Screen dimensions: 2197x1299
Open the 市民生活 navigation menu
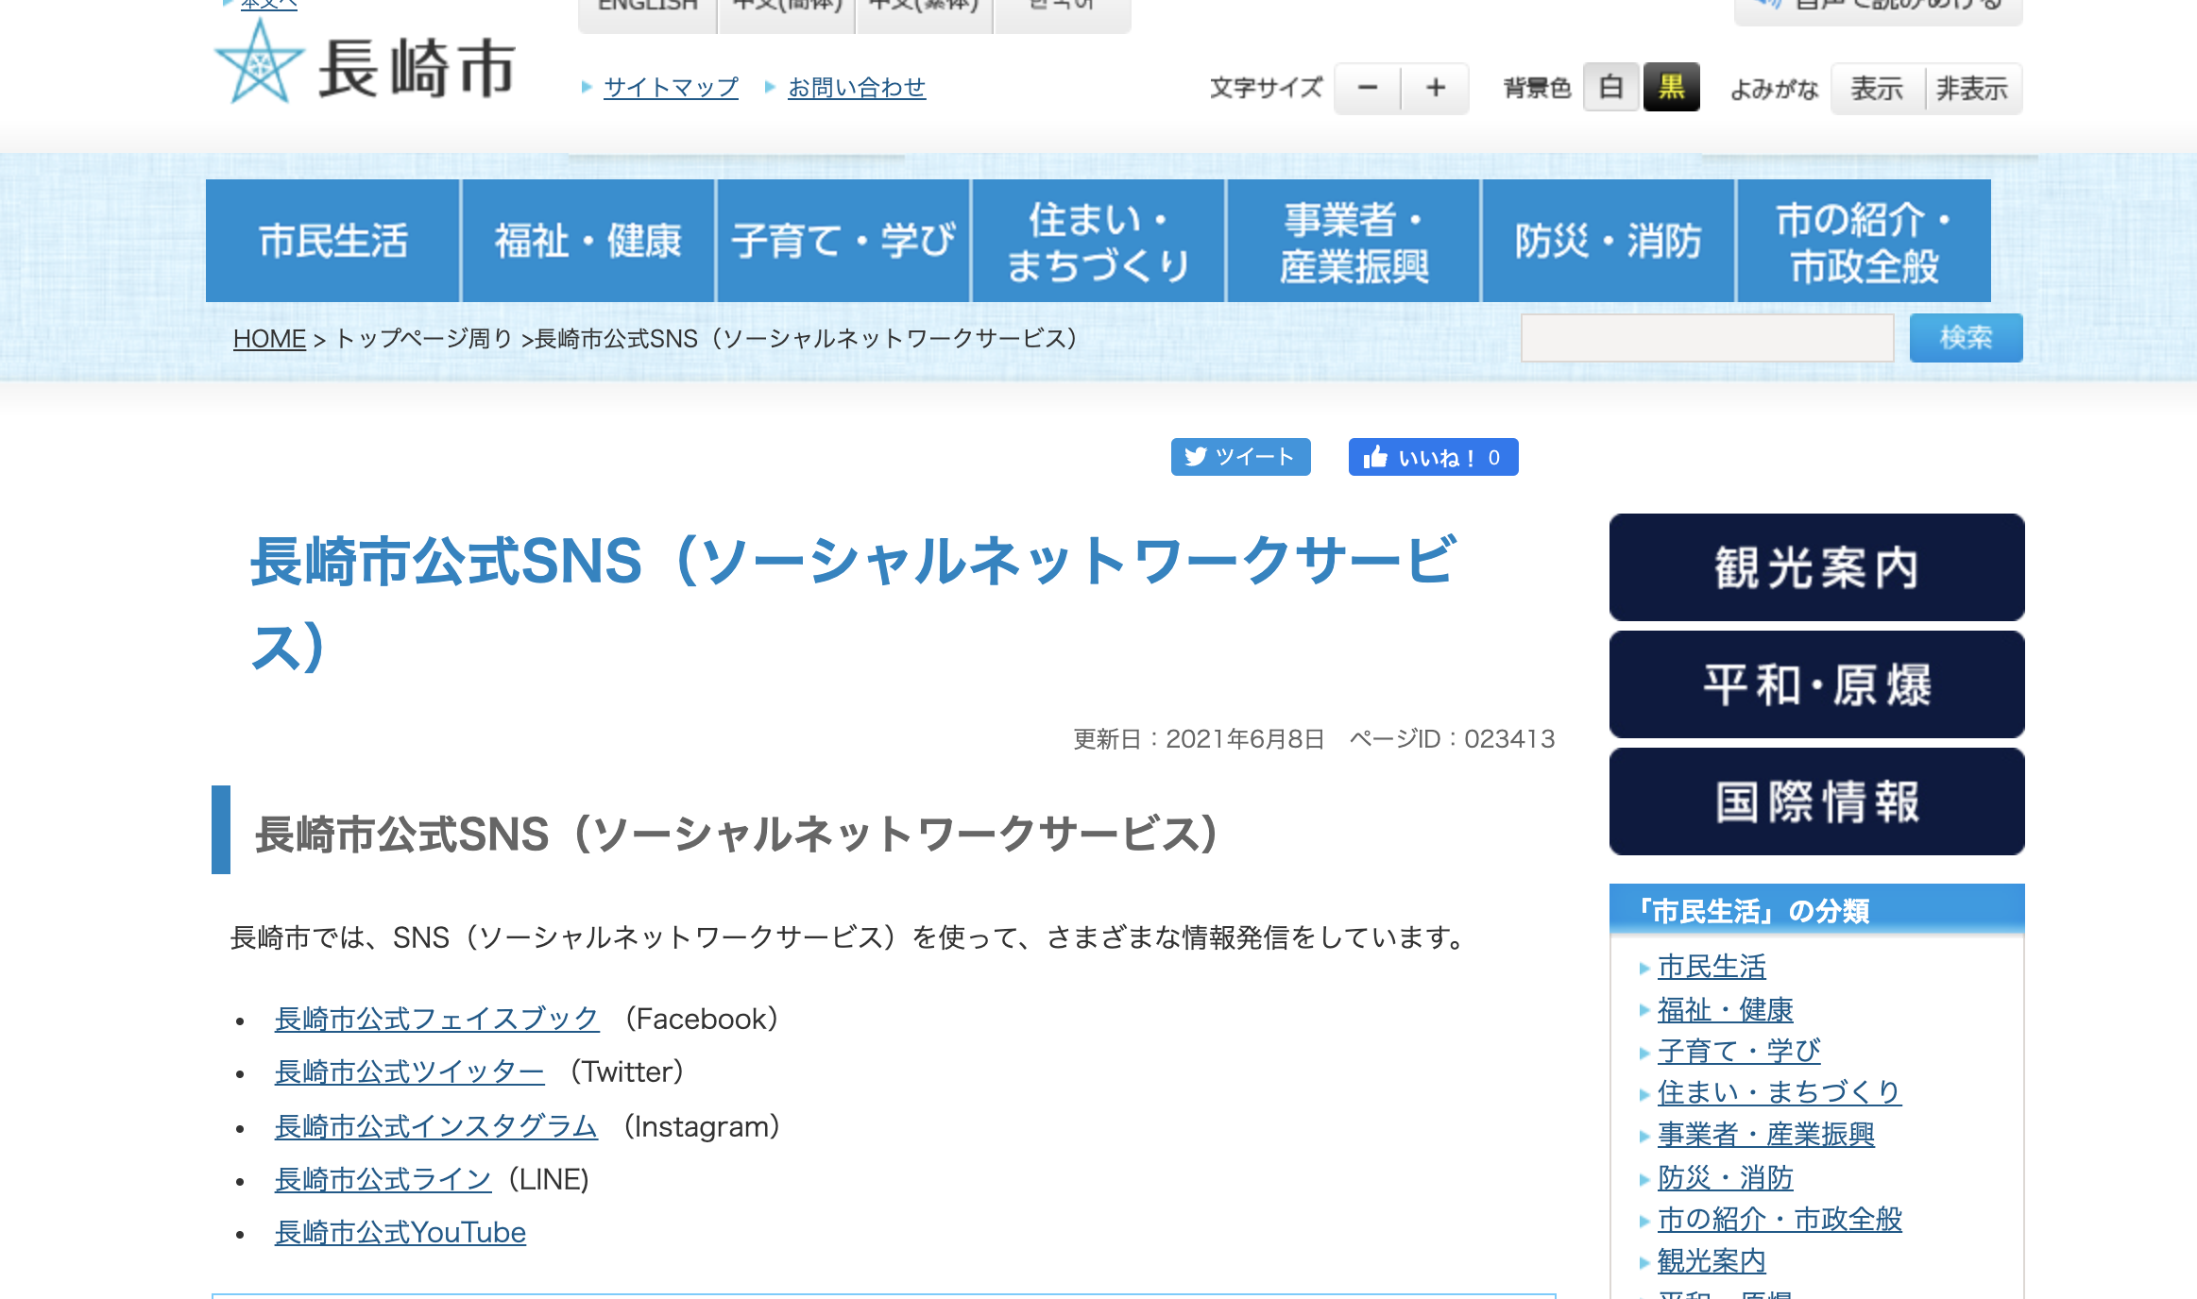tap(332, 241)
